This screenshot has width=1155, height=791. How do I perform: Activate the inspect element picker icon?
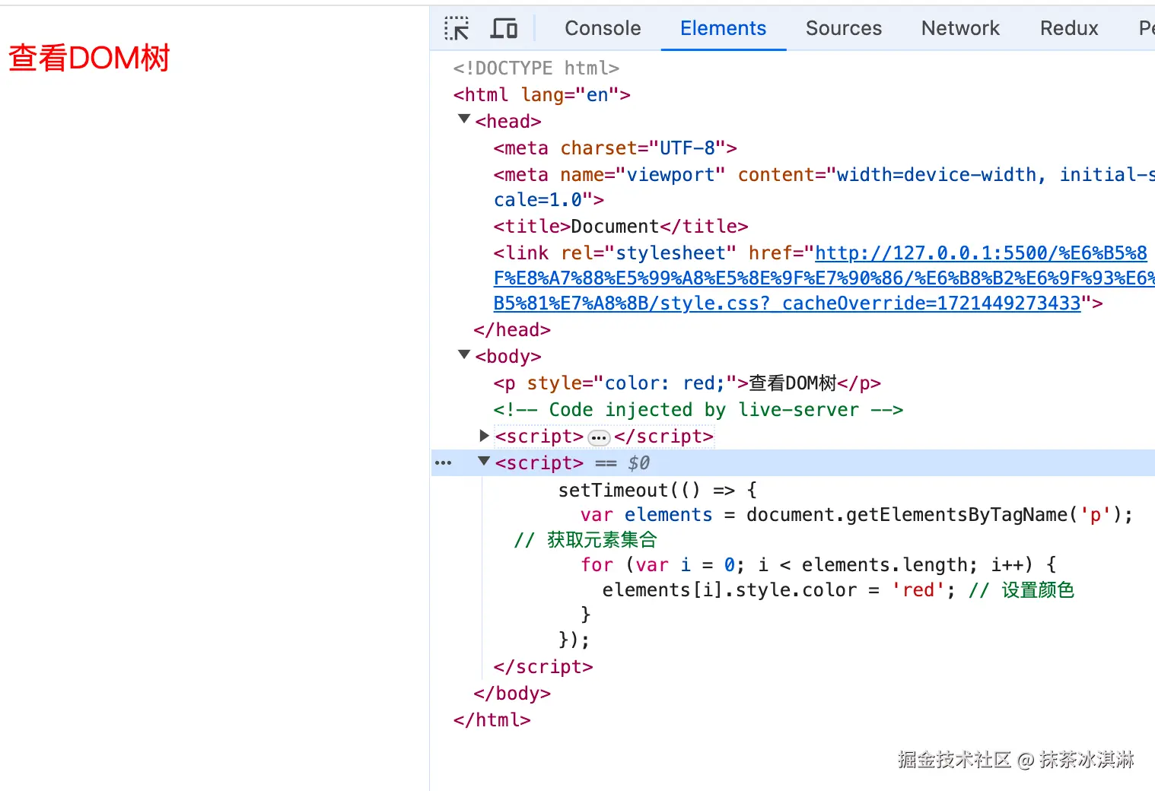point(457,29)
